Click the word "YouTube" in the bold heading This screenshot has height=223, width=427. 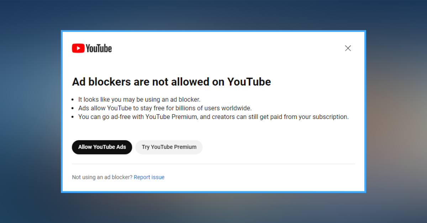pos(249,82)
